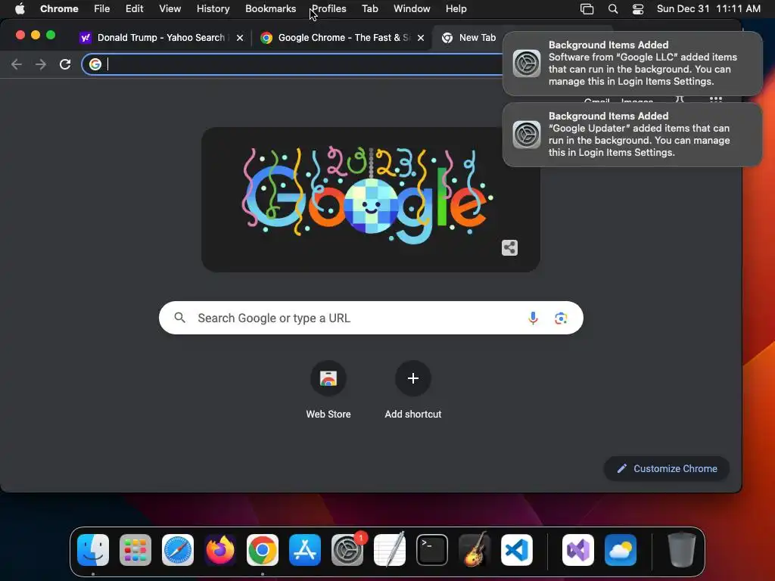Open the History menu
Image resolution: width=775 pixels, height=581 pixels.
tap(213, 9)
